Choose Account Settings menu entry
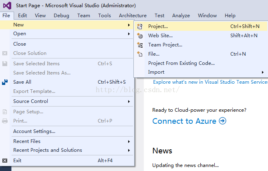 click(x=34, y=131)
